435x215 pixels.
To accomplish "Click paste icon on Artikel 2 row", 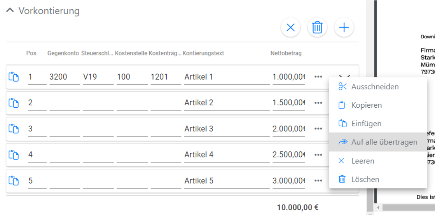I will (x=14, y=103).
